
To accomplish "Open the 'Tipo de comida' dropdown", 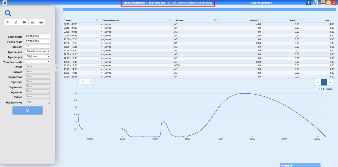I will (38, 61).
